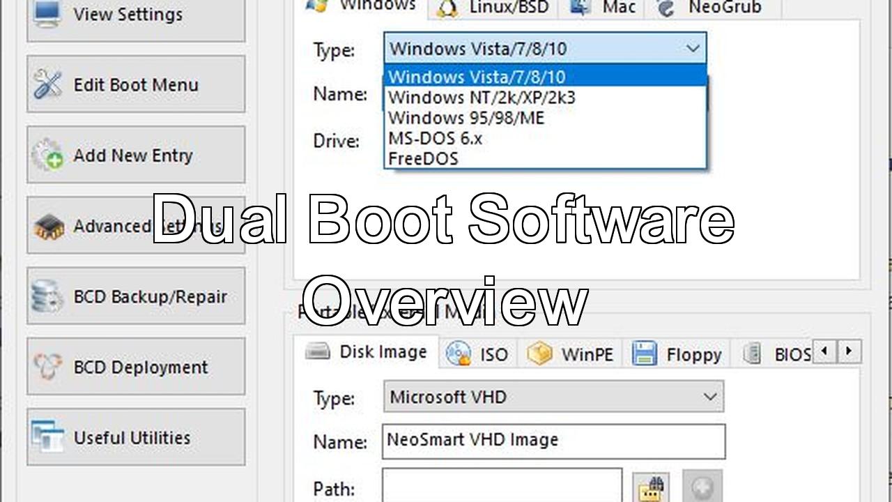Open the WinPE tab

(571, 354)
